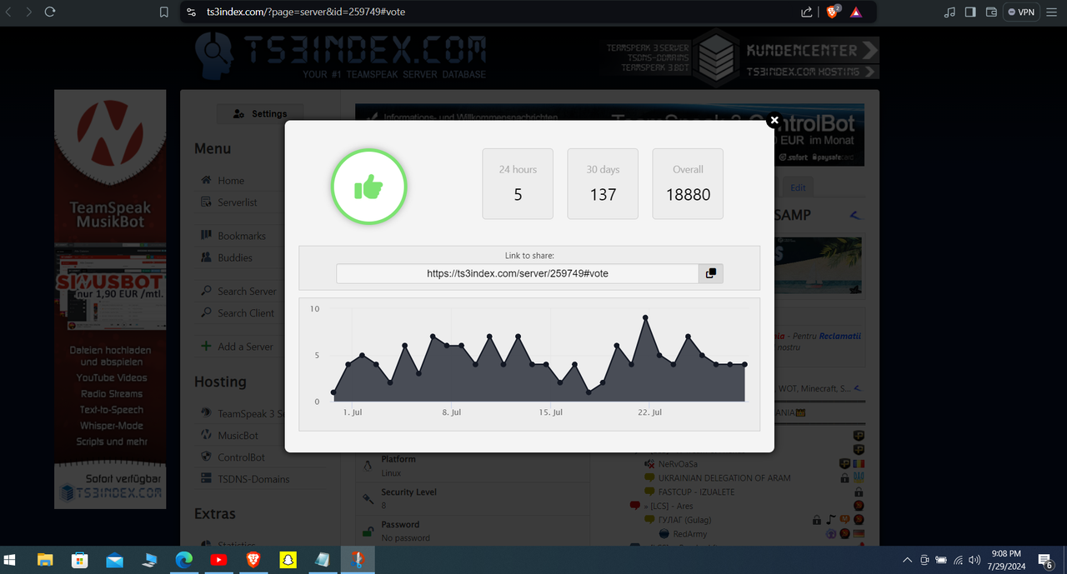Open the browser hamburger menu
1067x574 pixels.
(1052, 12)
